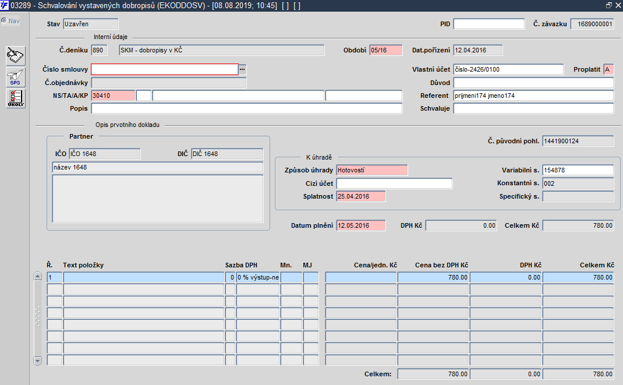
Task: Select the Způsob úhrady Hotovostí field
Action: click(372, 170)
